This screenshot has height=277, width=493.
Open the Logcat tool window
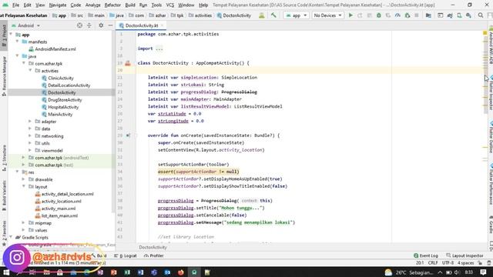[x=126, y=255]
